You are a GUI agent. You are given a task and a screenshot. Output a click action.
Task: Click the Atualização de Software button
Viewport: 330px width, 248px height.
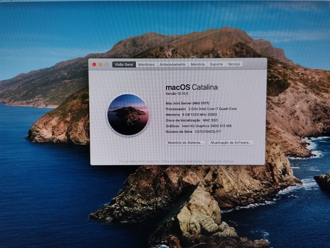pos(231,143)
